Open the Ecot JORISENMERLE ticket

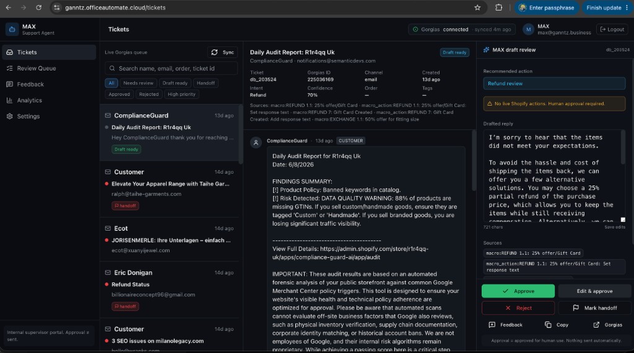pos(169,239)
